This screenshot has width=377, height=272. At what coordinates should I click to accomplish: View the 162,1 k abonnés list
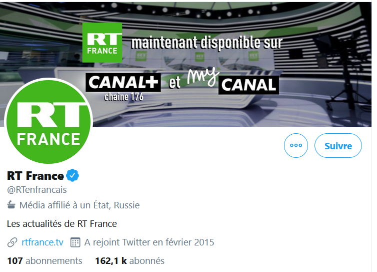point(129,260)
